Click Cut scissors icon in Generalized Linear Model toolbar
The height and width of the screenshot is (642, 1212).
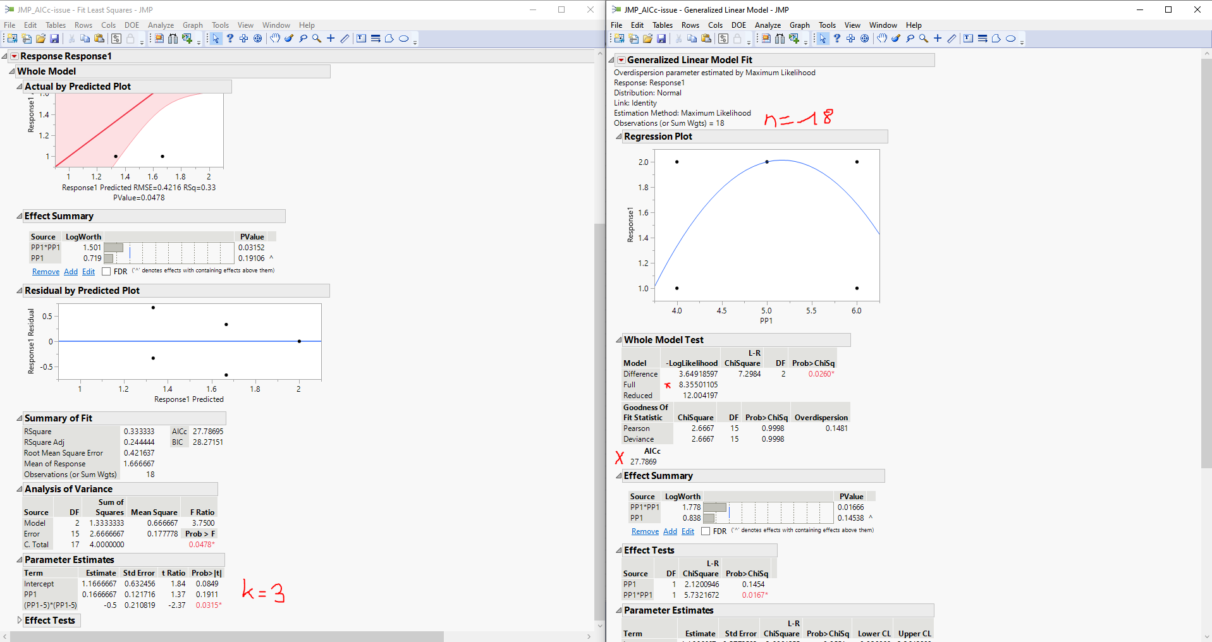pos(678,39)
